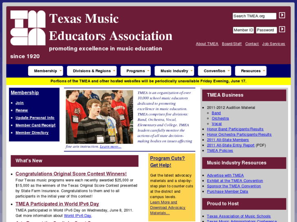Image resolution: width=297 pixels, height=222 pixels.
Task: Open the Board/Staff link
Action: 232,44
